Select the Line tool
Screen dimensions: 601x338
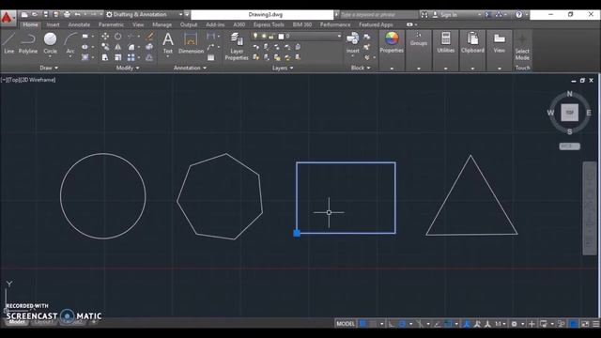tap(8, 43)
